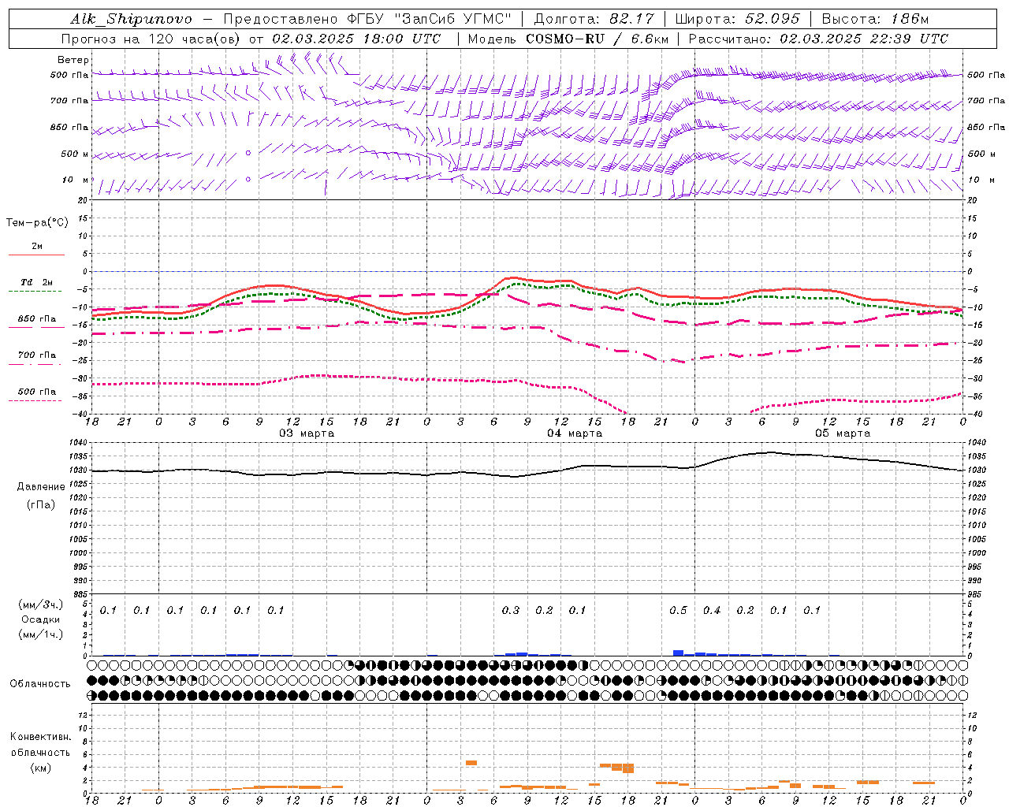
Task: Click the (мм/3ч.) precipitation unit label
Action: click(41, 604)
